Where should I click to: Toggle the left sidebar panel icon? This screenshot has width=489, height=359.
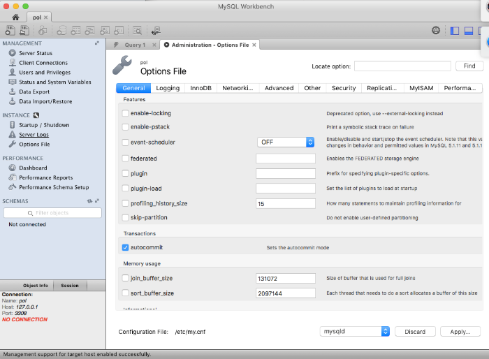454,31
